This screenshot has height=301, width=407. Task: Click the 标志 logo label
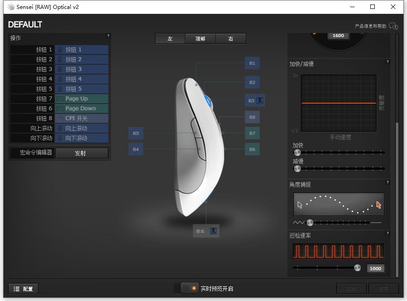[201, 231]
